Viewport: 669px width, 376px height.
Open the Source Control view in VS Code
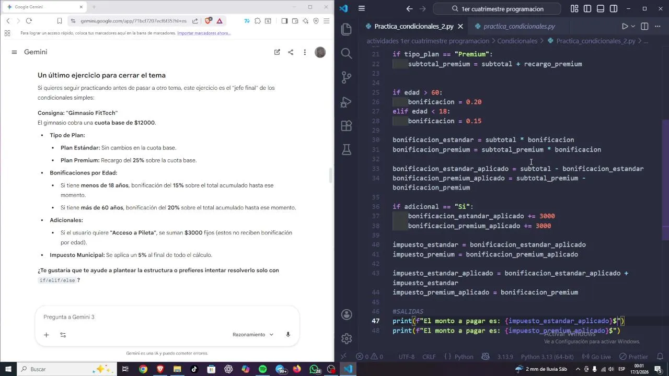[346, 78]
